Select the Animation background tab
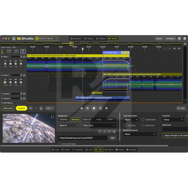 [64, 119]
